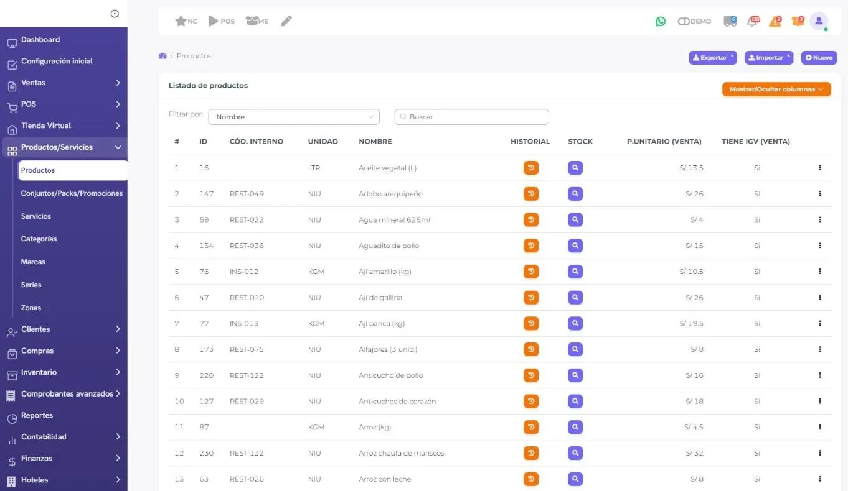Screen dimensions: 848x491
Task: Click the NC star shortcut
Action: pos(186,21)
